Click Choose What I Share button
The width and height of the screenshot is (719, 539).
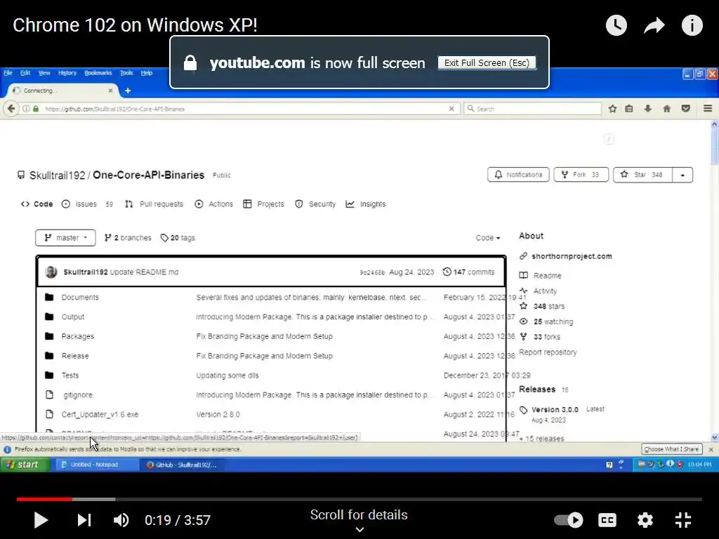pos(671,449)
